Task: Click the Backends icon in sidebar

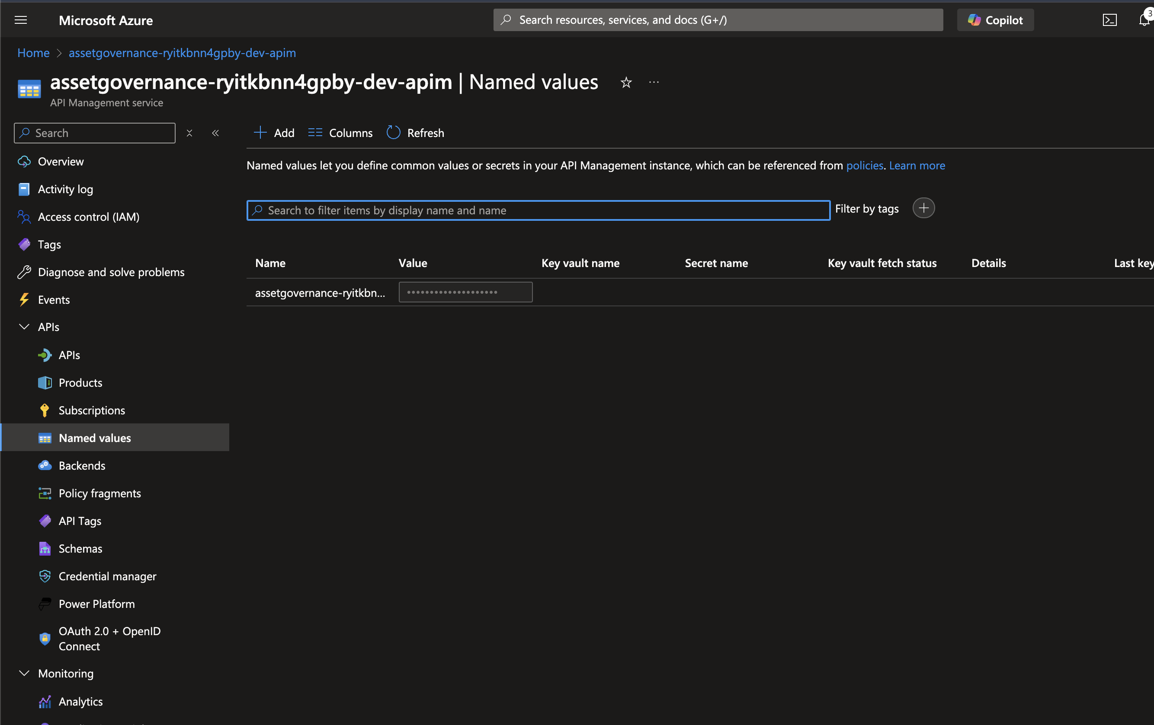Action: pos(45,465)
